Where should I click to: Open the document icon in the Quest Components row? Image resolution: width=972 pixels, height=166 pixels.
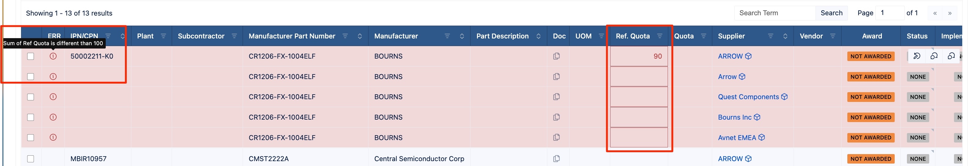[x=556, y=97]
